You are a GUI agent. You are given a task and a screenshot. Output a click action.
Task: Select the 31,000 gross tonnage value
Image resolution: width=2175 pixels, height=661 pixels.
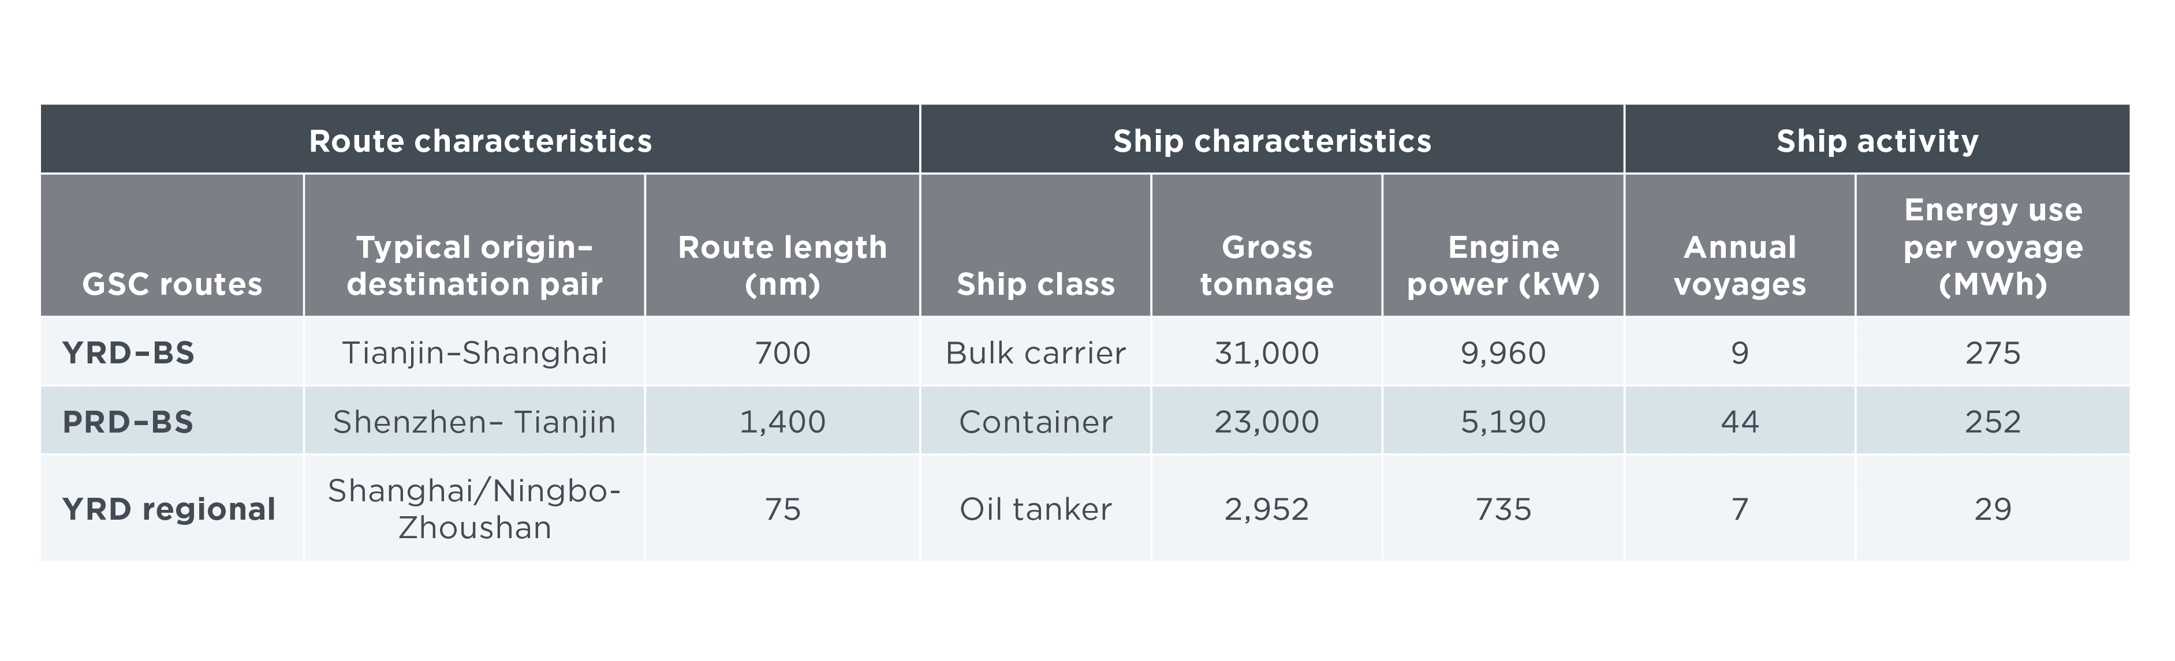pyautogui.click(x=1267, y=352)
